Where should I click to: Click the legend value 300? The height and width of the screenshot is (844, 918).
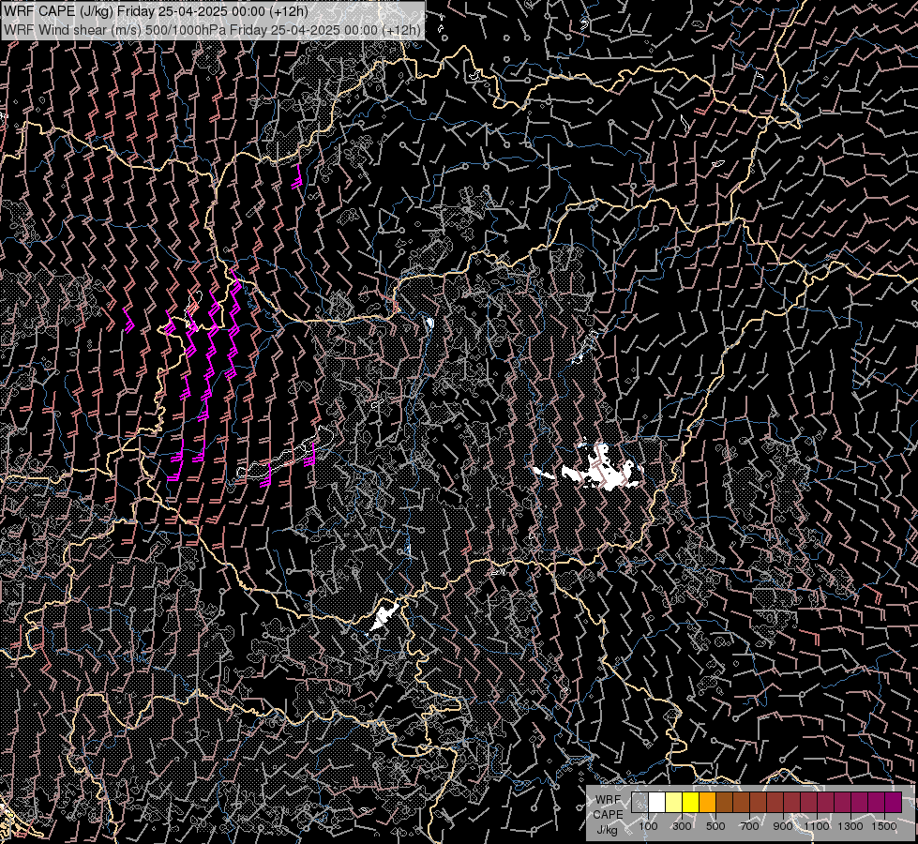[x=682, y=826]
